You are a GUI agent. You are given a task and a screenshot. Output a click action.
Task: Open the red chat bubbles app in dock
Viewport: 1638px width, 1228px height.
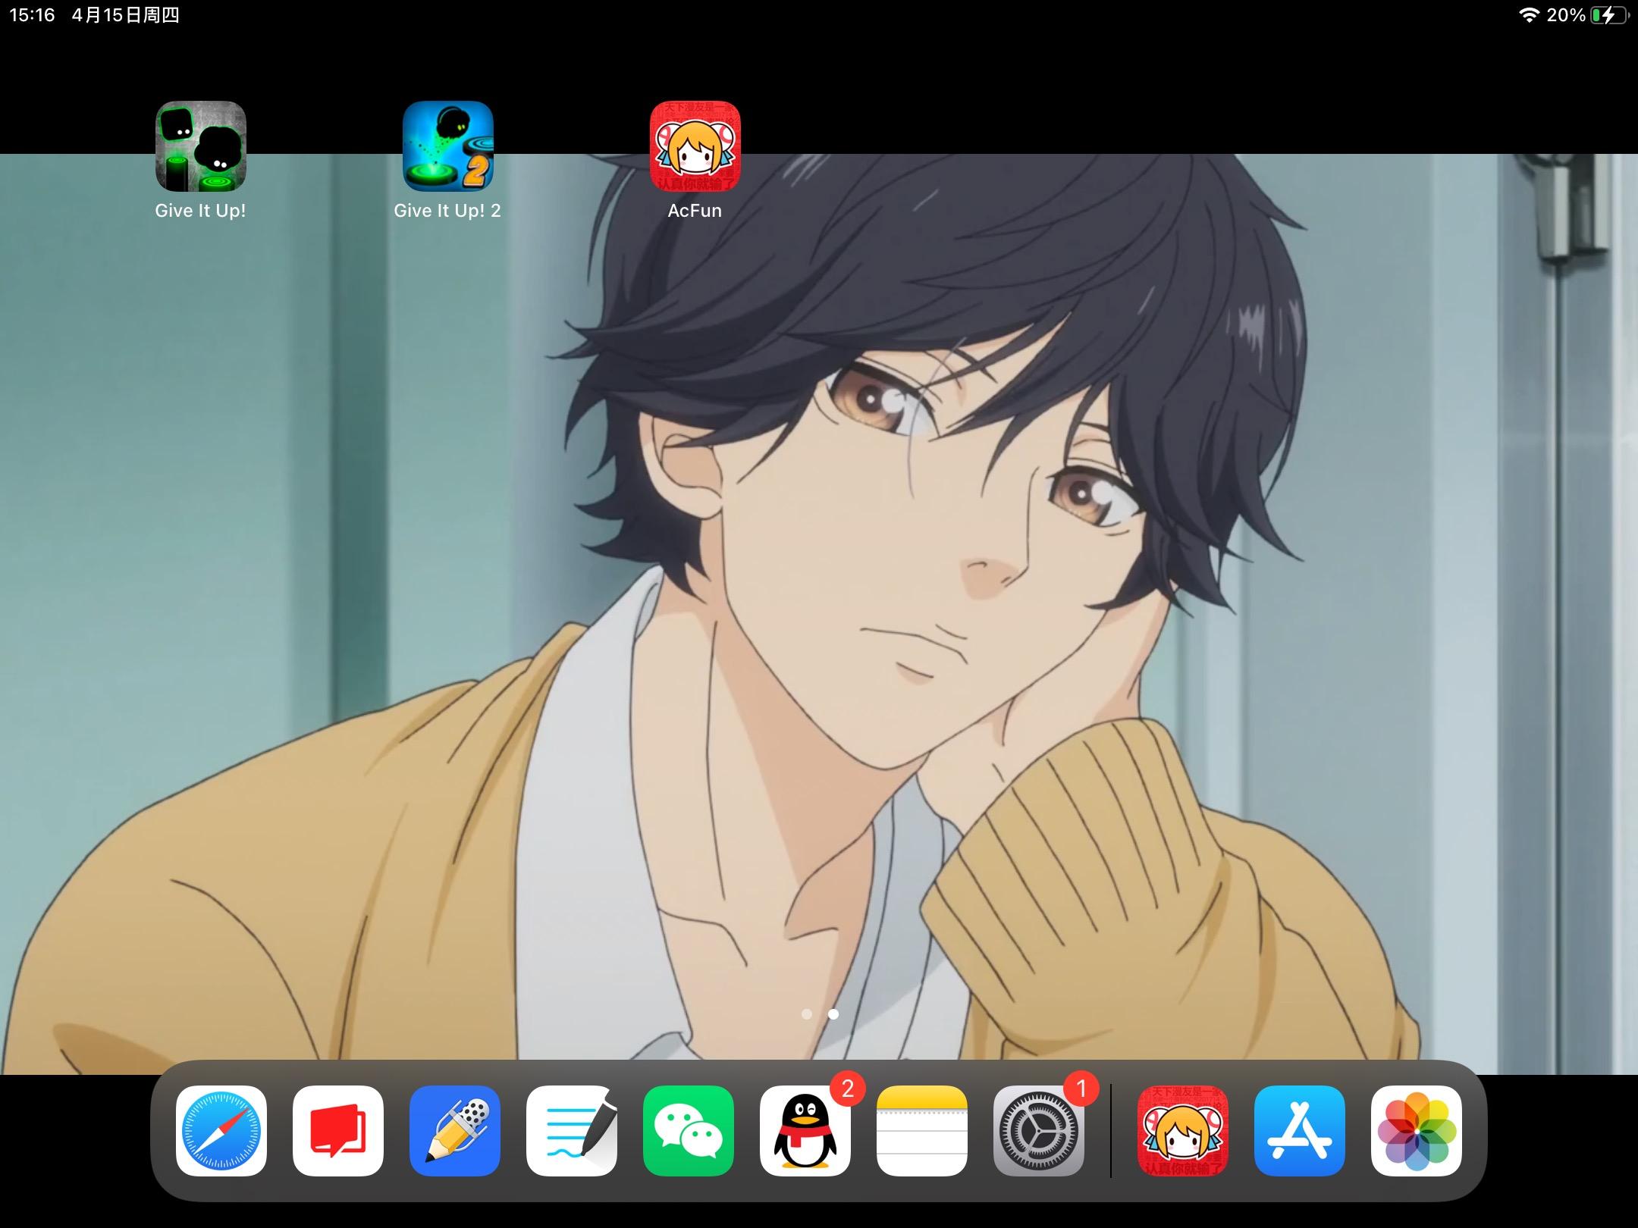coord(338,1131)
